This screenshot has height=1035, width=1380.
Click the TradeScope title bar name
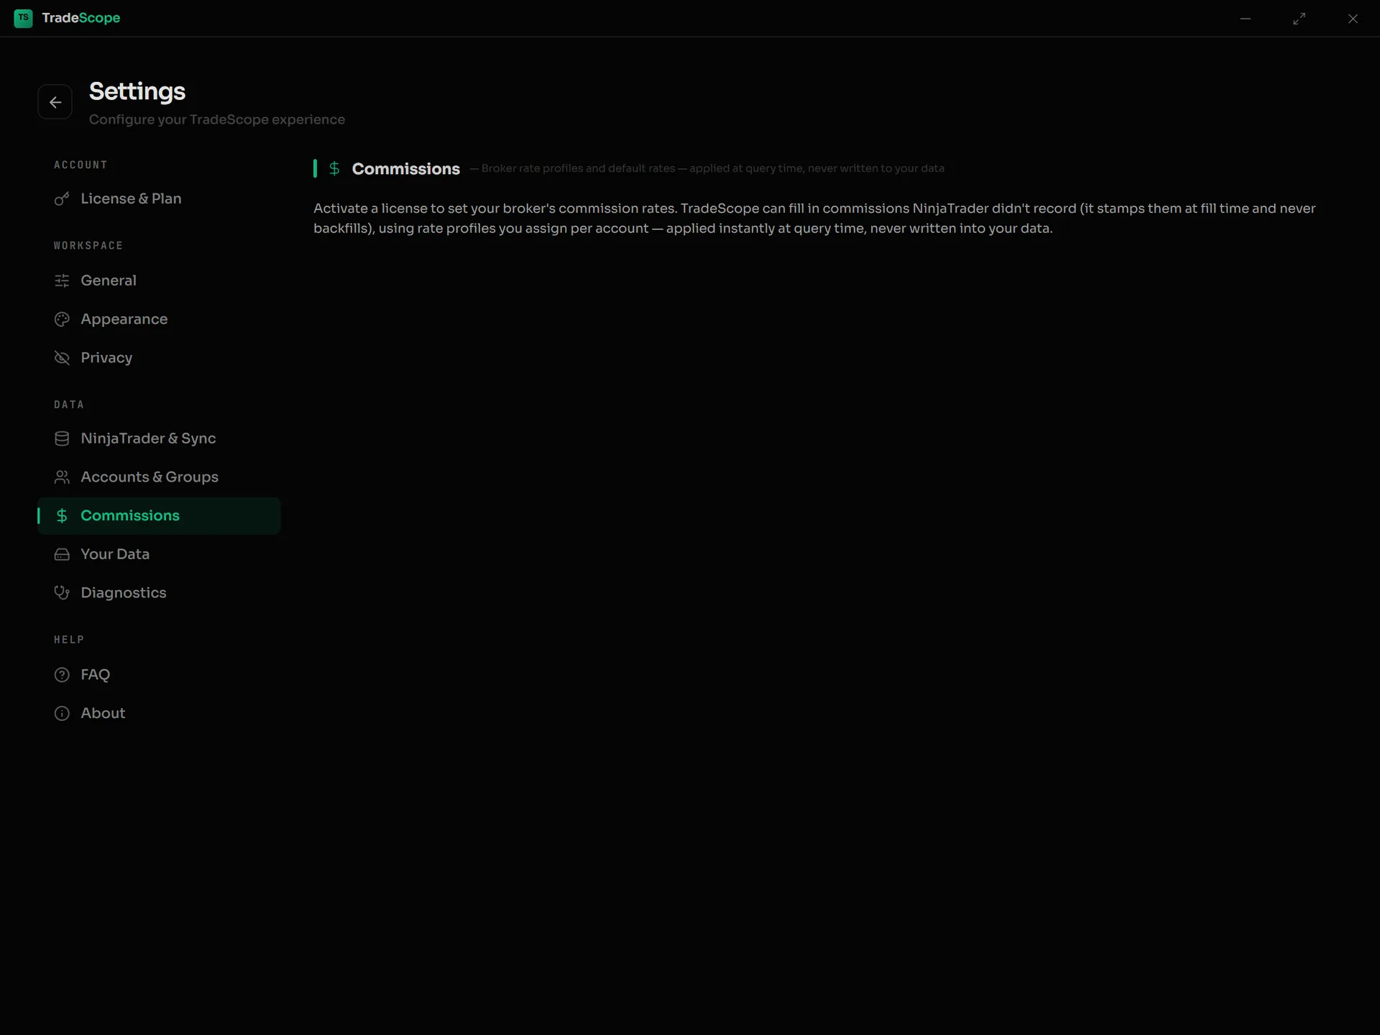[81, 18]
